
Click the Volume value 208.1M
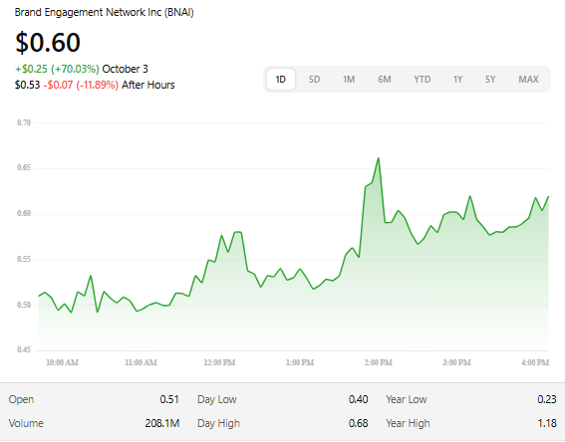coord(162,423)
